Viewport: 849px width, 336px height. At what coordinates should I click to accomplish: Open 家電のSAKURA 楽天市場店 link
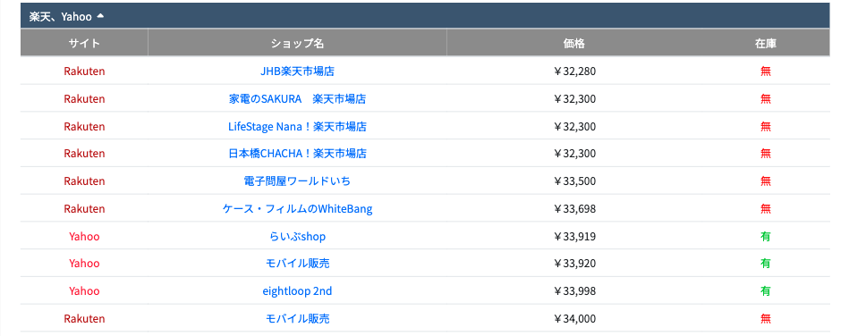pyautogui.click(x=297, y=99)
